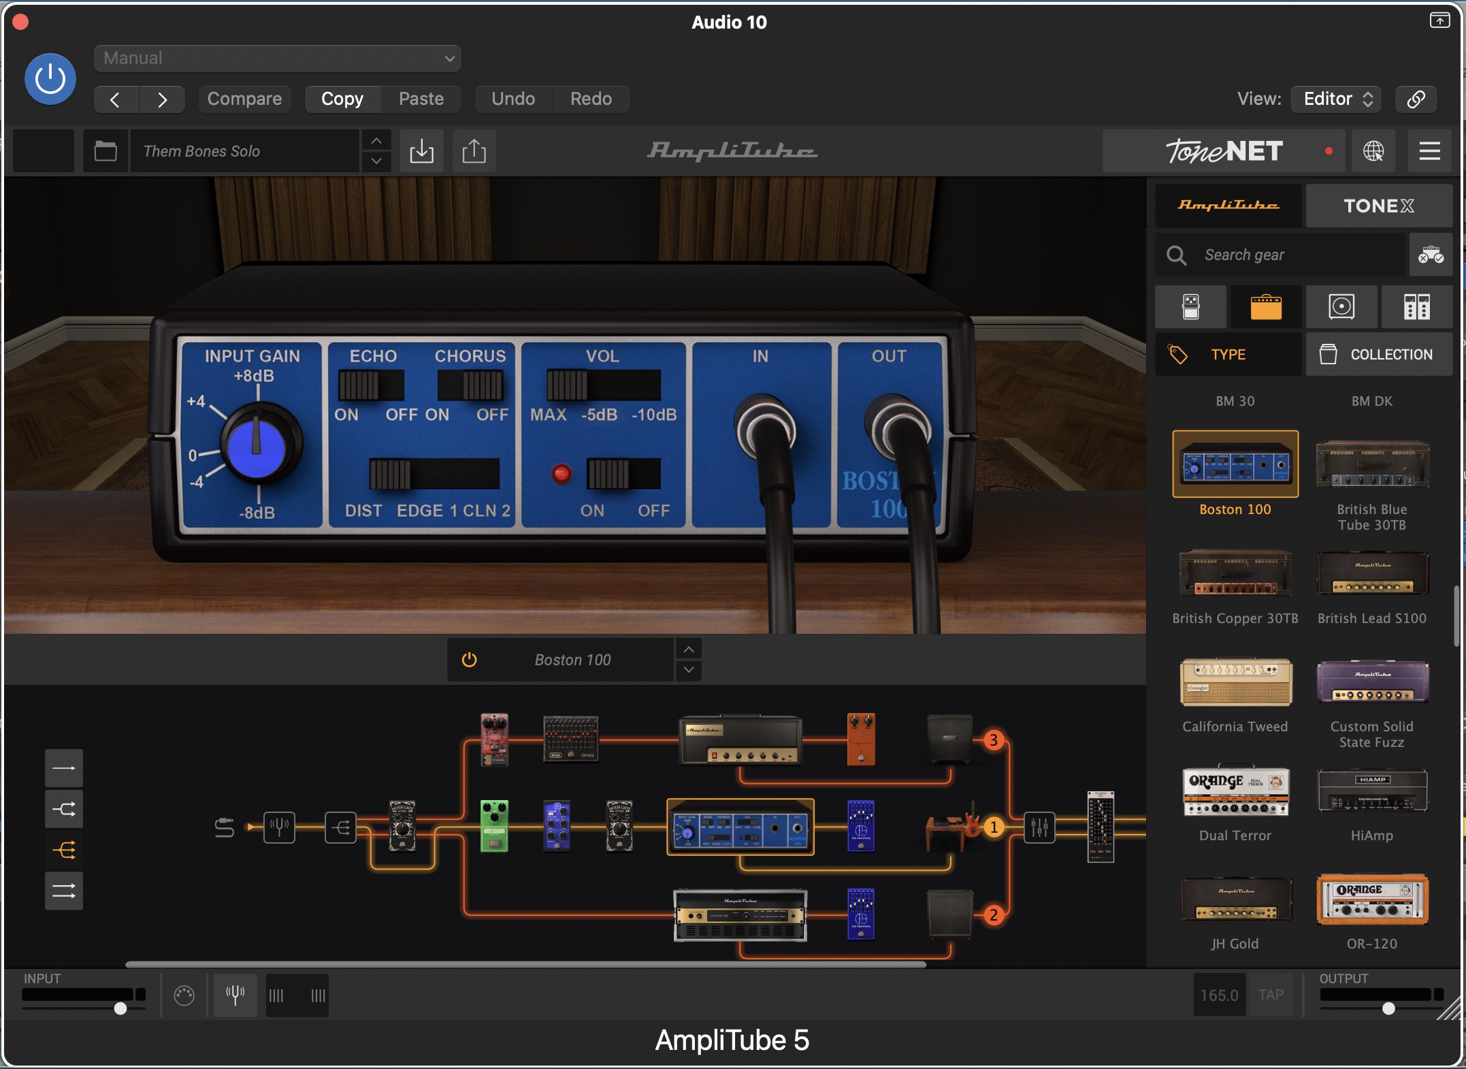
Task: Switch to the TONEX tab
Action: [1378, 206]
